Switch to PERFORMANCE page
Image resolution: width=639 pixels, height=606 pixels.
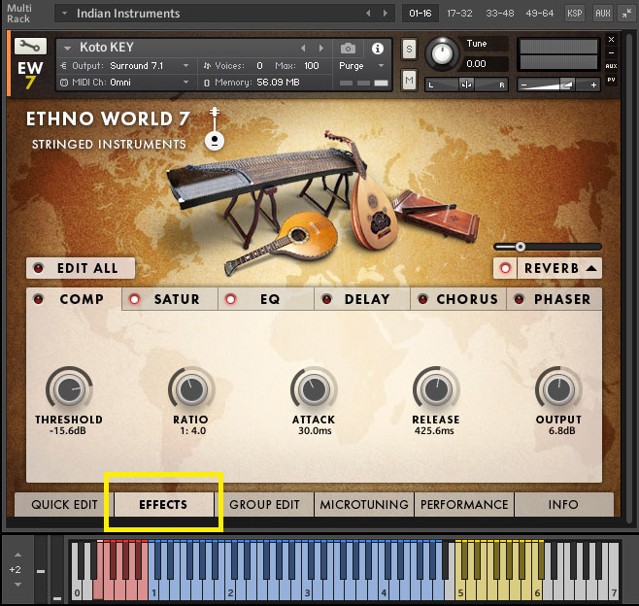tap(464, 505)
